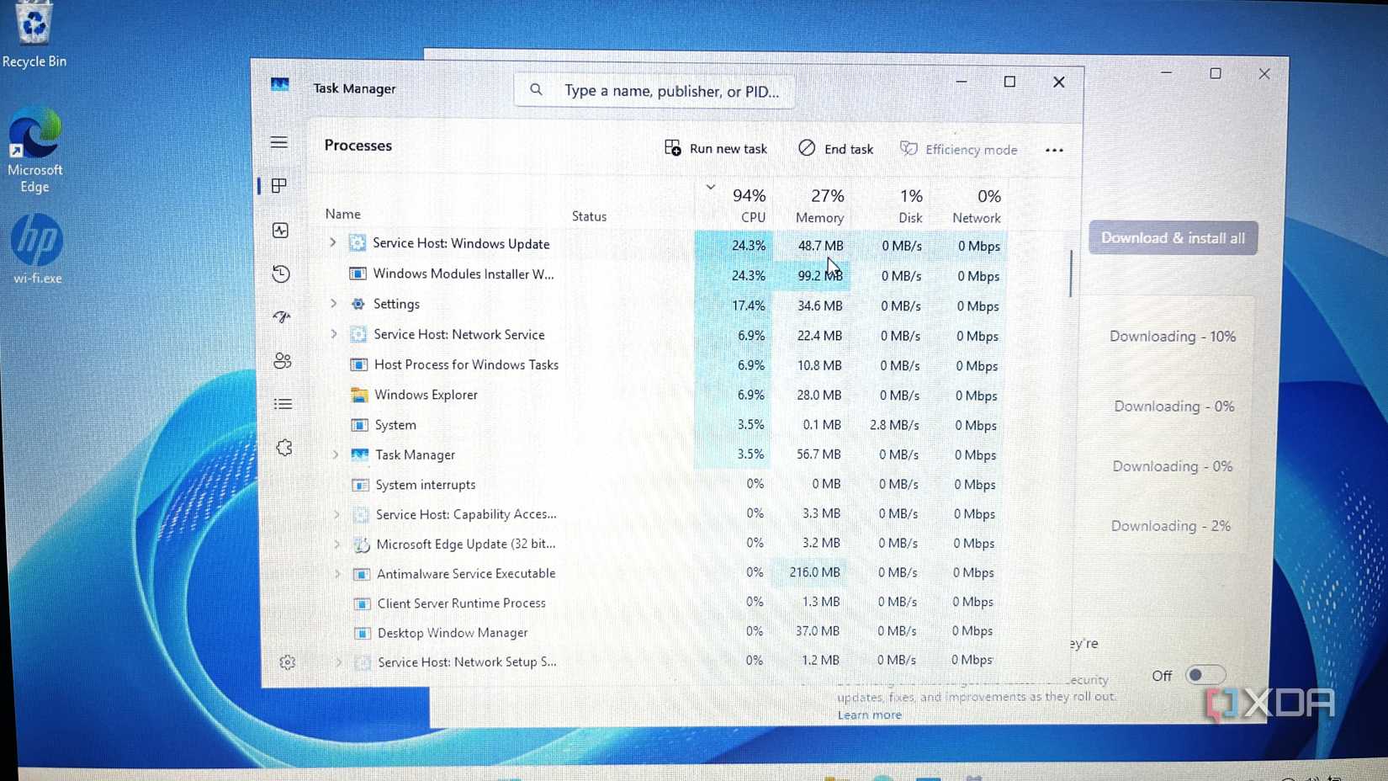Open the Services page icon
The height and width of the screenshot is (781, 1388).
click(284, 448)
